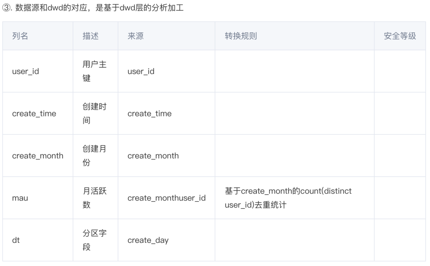
Task: Click create_time in the 来源 column
Action: [150, 114]
